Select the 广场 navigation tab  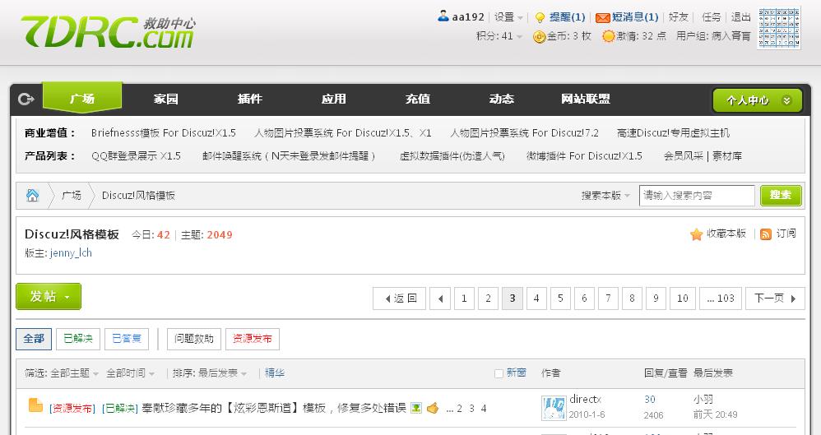pyautogui.click(x=82, y=99)
